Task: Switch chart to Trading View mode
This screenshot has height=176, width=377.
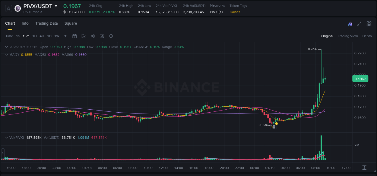Action: pos(348,36)
